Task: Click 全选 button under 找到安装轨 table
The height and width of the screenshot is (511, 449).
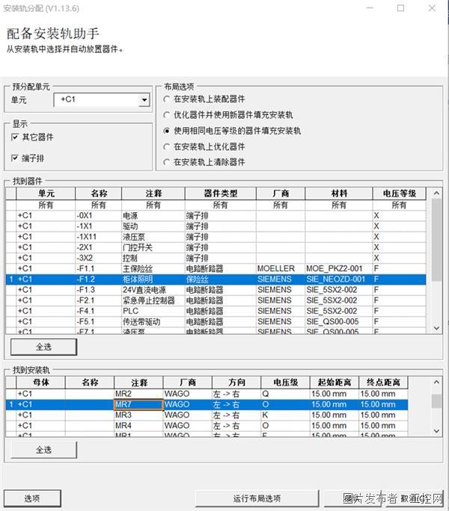Action: point(43,450)
